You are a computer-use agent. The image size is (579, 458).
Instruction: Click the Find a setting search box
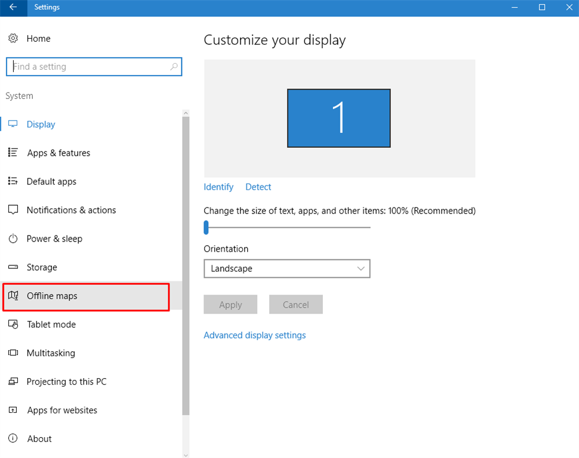point(90,67)
